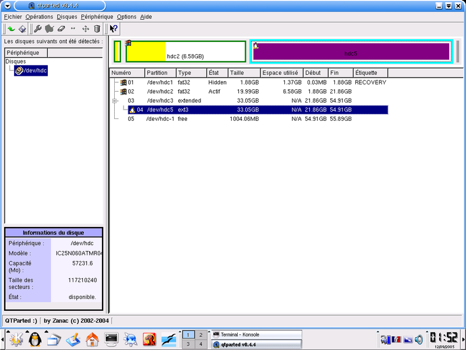Activate the What's This help cursor icon
Viewport: 466px width, 350px height.
[114, 29]
